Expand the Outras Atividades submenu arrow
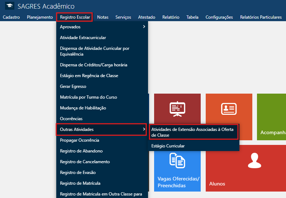Screen dimensions: 286x198 [x=144, y=129]
